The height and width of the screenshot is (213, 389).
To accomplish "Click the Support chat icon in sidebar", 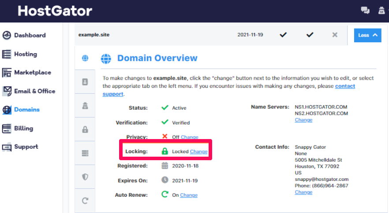I will coord(7,147).
